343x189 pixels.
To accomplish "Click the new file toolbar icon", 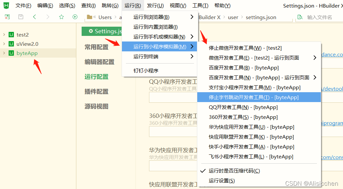I will pyautogui.click(x=7, y=17).
